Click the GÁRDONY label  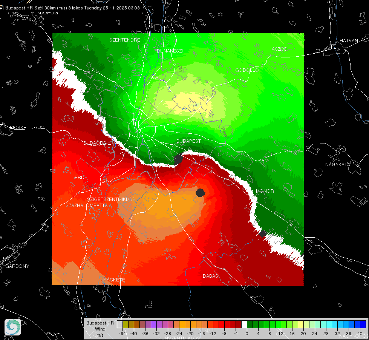[x=17, y=266]
